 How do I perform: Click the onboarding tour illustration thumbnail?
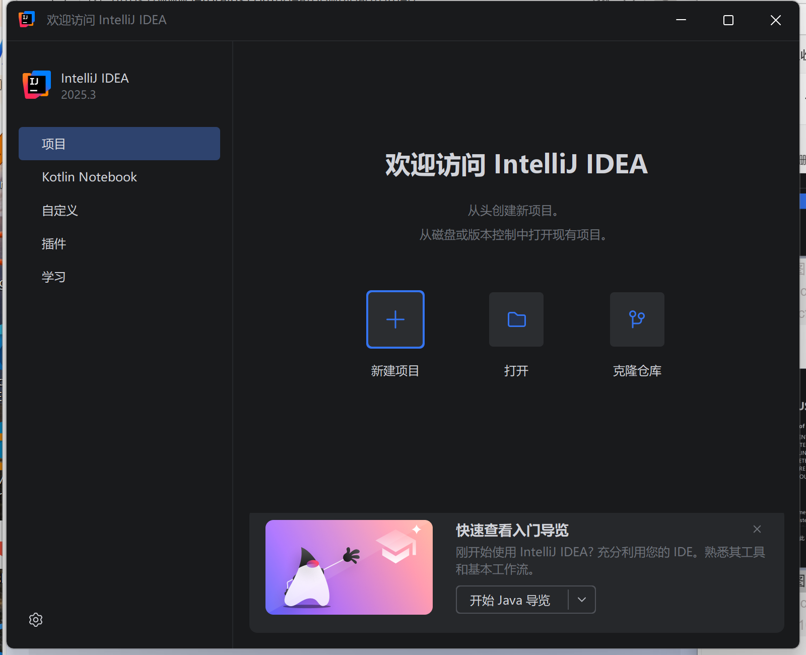point(349,567)
